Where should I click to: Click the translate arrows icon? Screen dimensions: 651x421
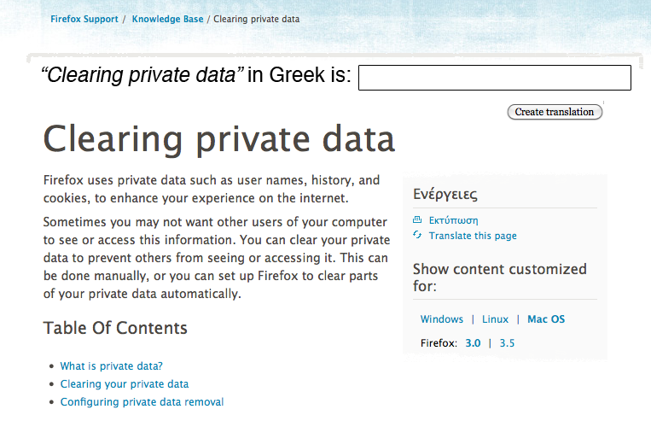pyautogui.click(x=417, y=235)
